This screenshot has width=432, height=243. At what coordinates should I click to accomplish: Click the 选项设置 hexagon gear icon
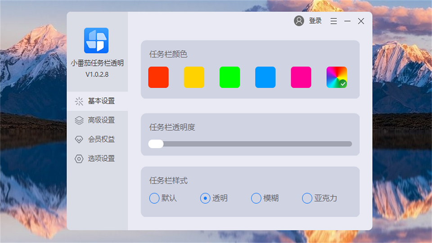[x=79, y=159]
